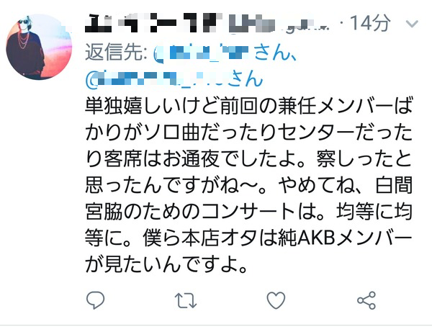Like the tweet with the heart icon
The width and height of the screenshot is (432, 332).
pyautogui.click(x=276, y=300)
